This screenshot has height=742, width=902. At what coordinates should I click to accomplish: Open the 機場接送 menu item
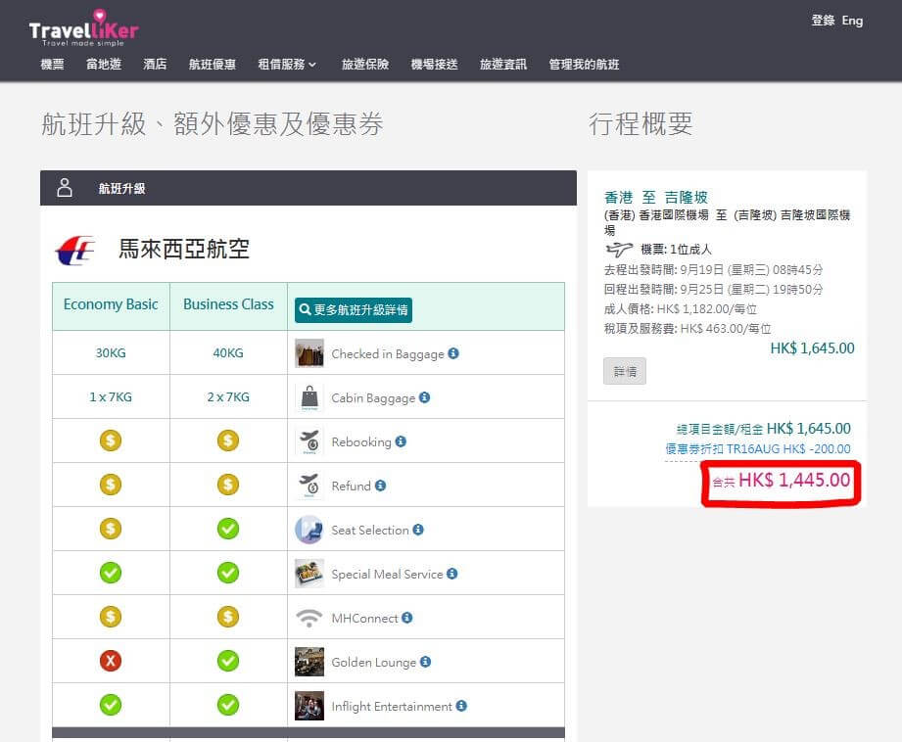434,65
